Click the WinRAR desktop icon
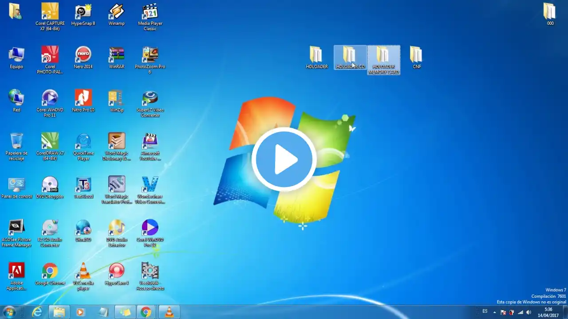568x319 pixels. point(116,58)
